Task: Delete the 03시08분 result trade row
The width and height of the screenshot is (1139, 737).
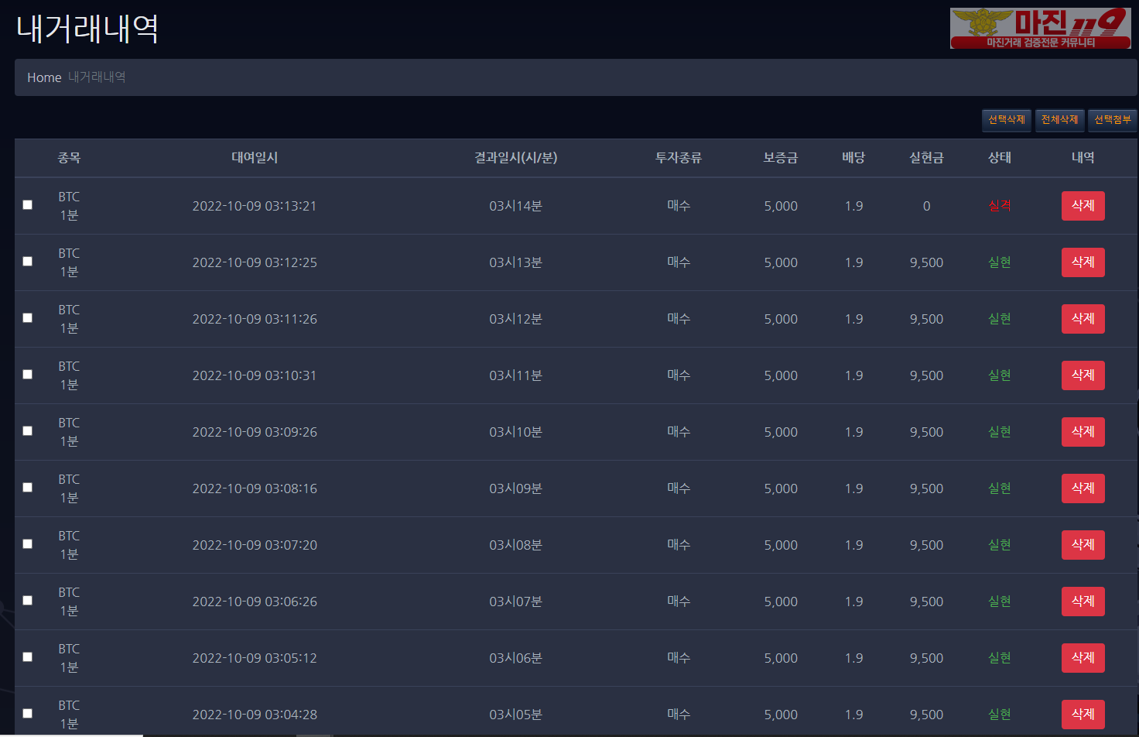Action: pyautogui.click(x=1083, y=545)
